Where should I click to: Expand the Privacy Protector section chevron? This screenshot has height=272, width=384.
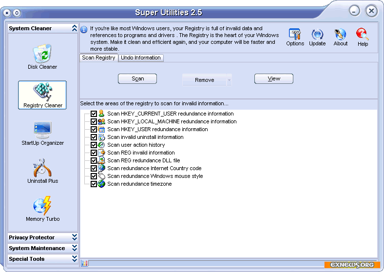(x=75, y=237)
